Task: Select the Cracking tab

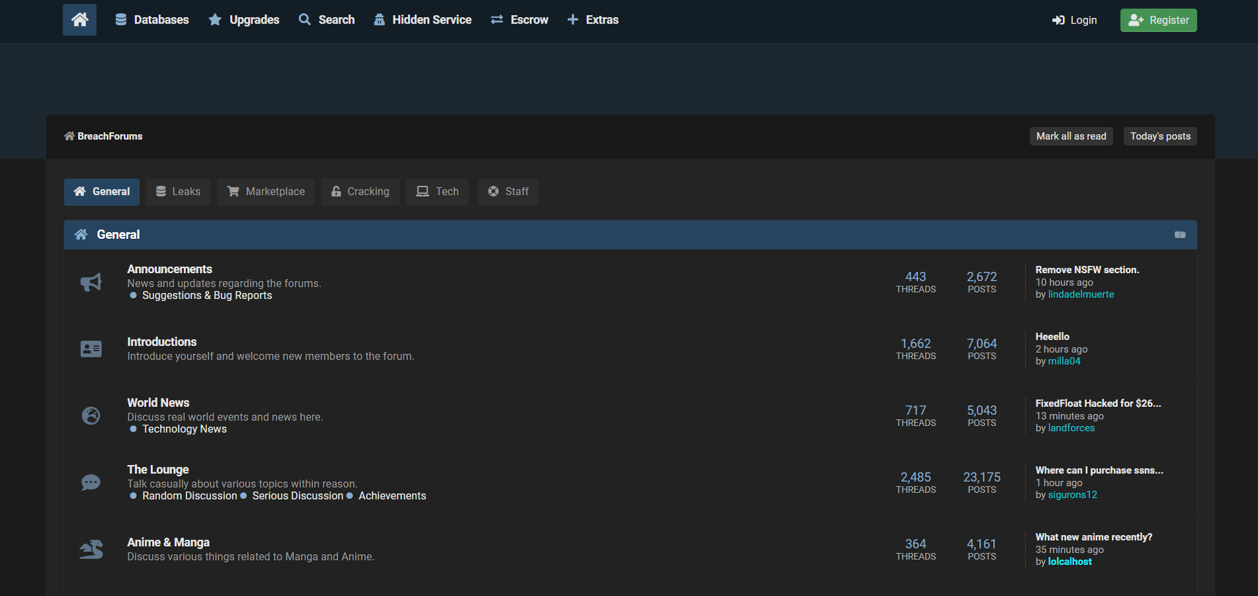Action: (x=360, y=192)
